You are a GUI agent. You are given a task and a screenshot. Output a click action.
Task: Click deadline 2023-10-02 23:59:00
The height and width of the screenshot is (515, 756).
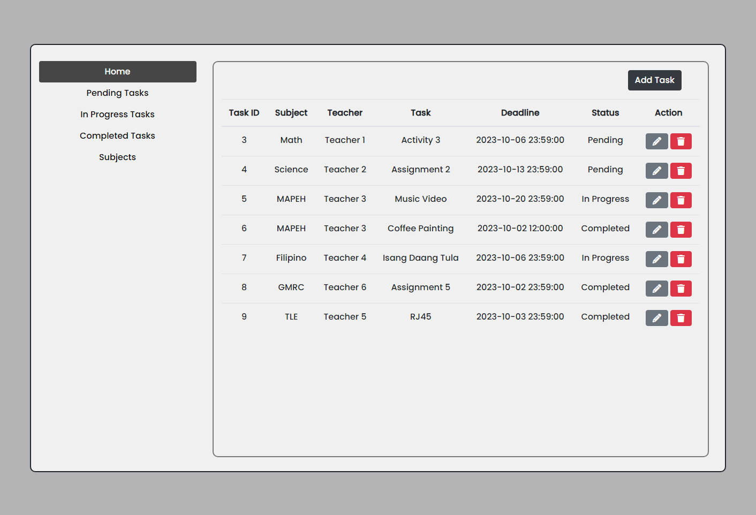520,287
